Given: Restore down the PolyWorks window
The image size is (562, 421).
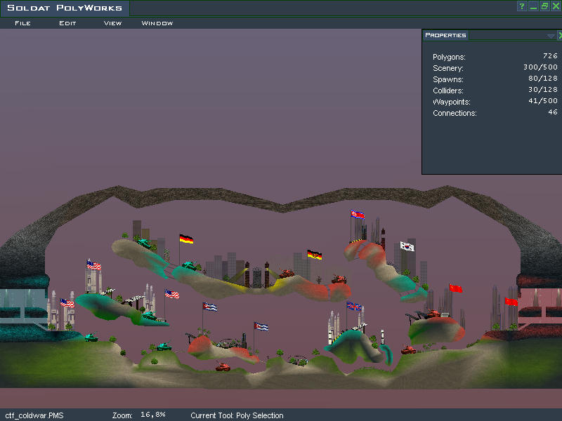Looking at the screenshot, I should [544, 6].
